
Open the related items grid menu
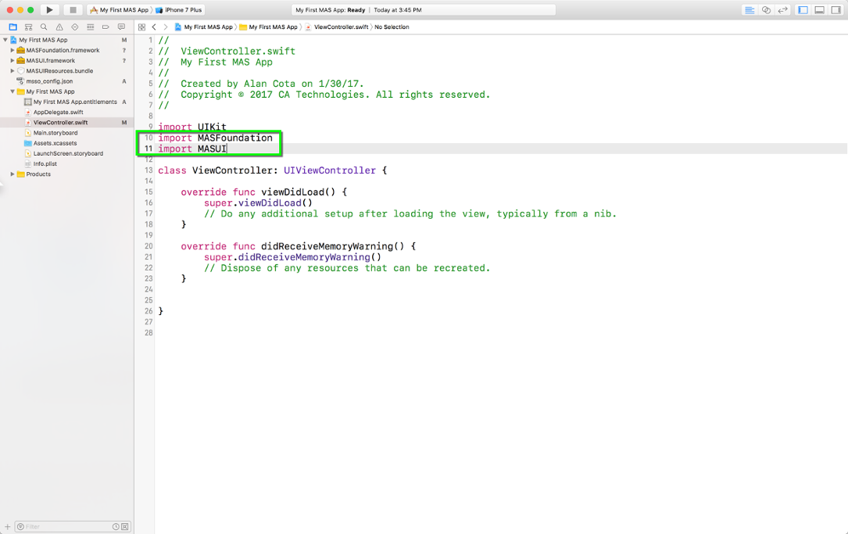[x=141, y=27]
